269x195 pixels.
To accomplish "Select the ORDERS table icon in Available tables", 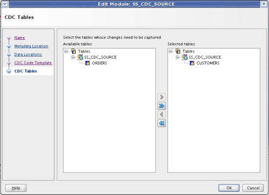I will coord(88,63).
